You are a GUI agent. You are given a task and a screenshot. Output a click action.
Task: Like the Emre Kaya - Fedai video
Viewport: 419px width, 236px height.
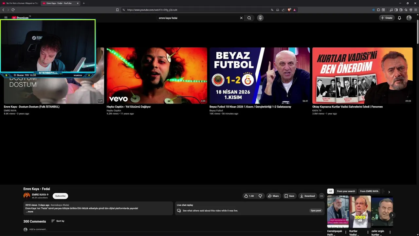249,196
